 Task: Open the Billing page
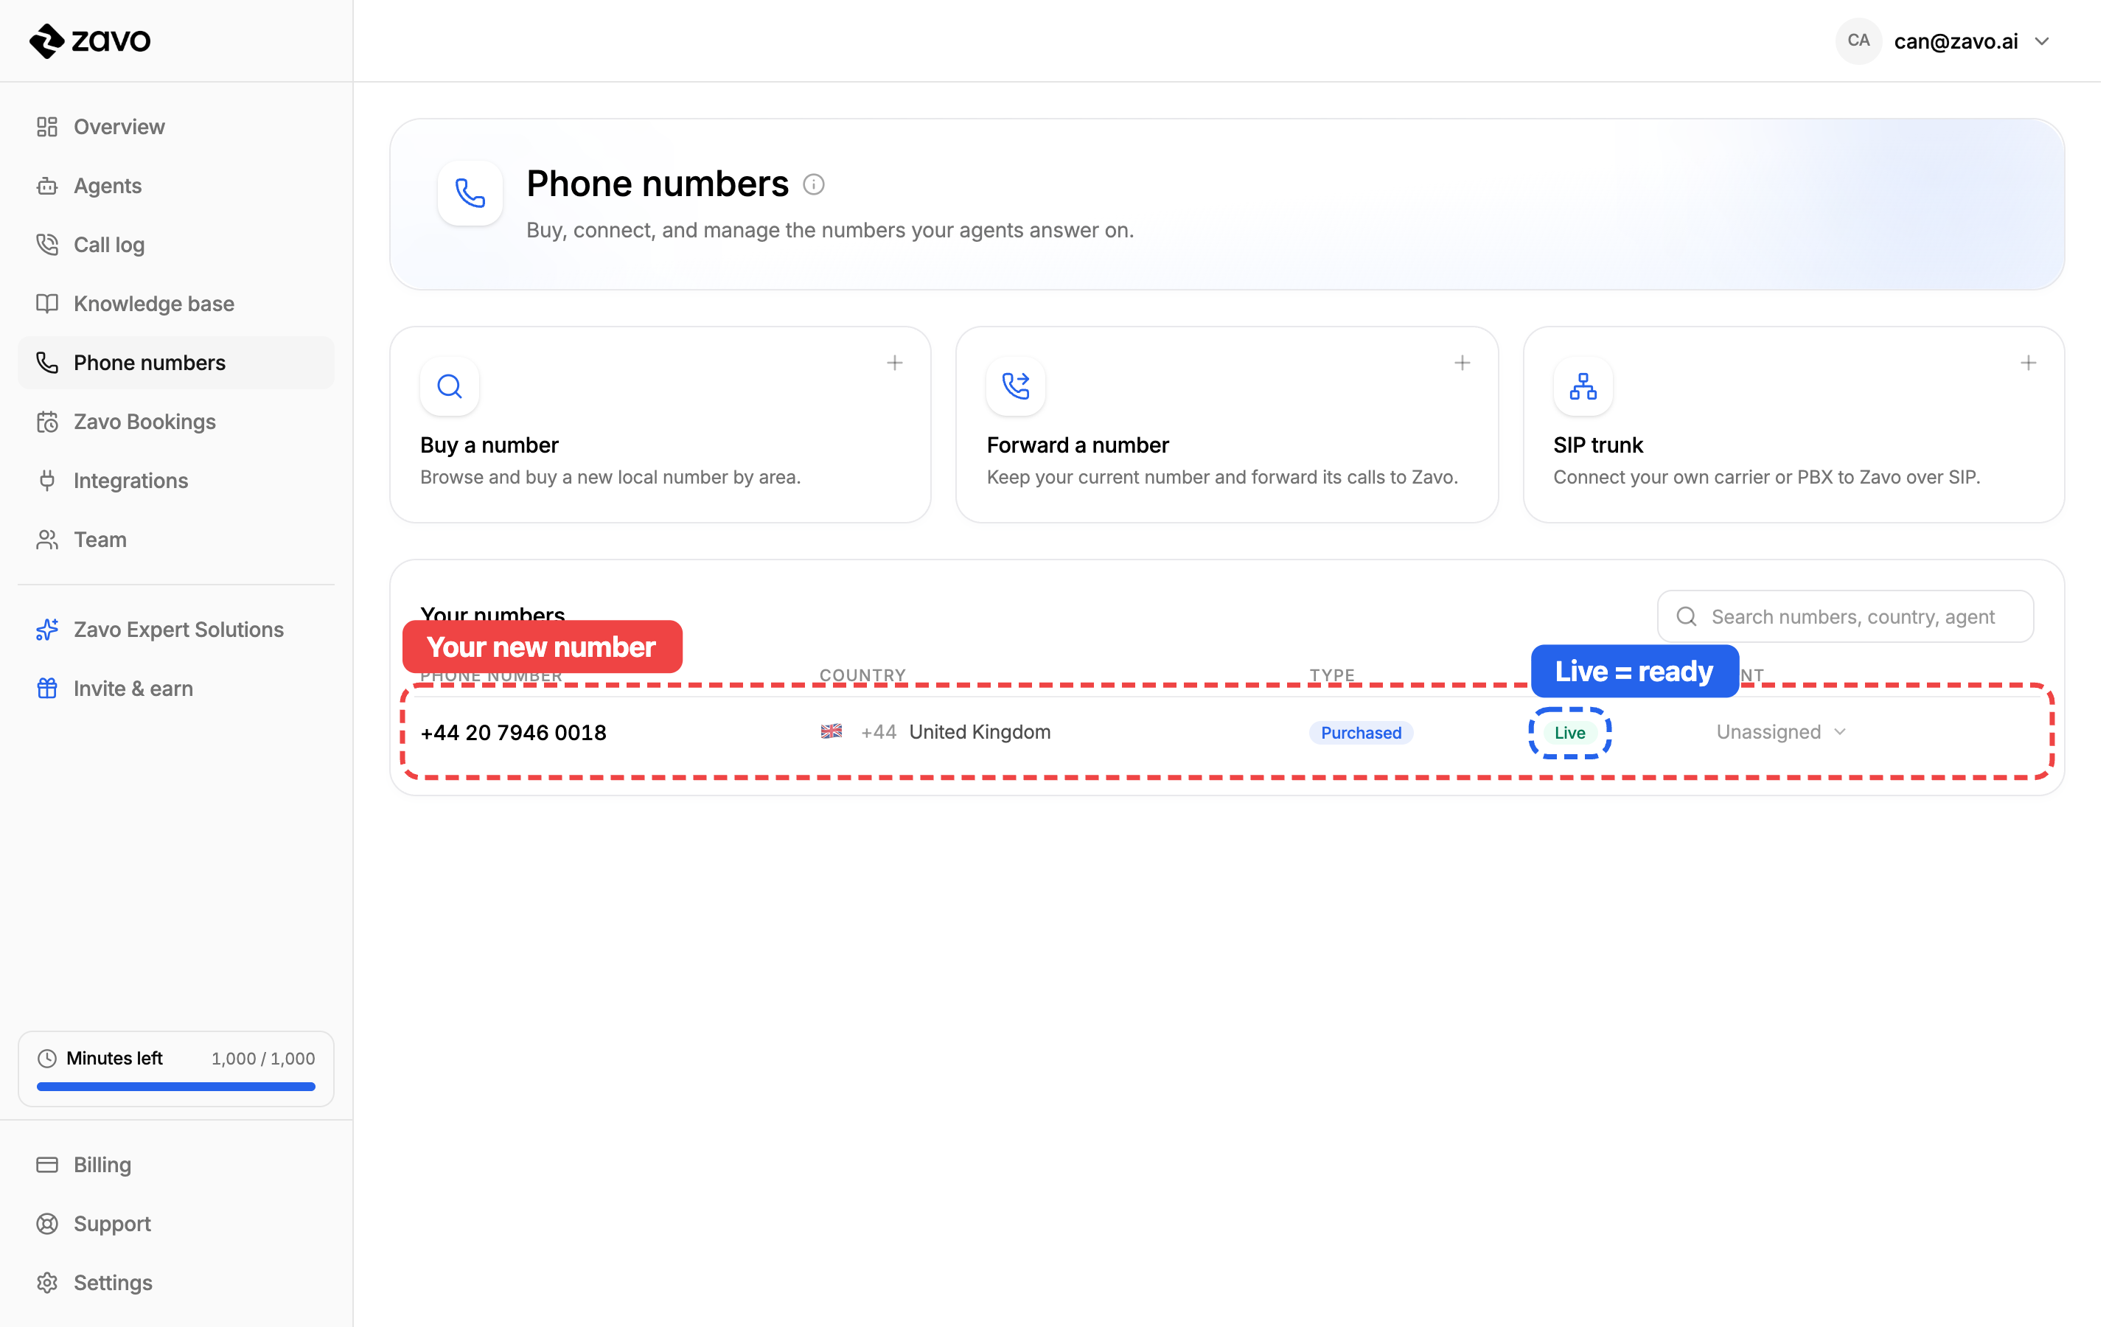(175, 1165)
